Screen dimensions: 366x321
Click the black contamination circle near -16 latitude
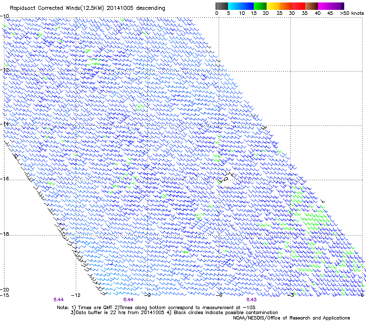coord(226,179)
